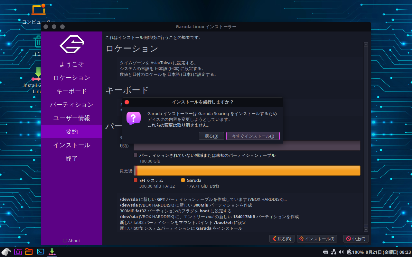
Task: Click the /boot/efi mount point line
Action: 183,222
